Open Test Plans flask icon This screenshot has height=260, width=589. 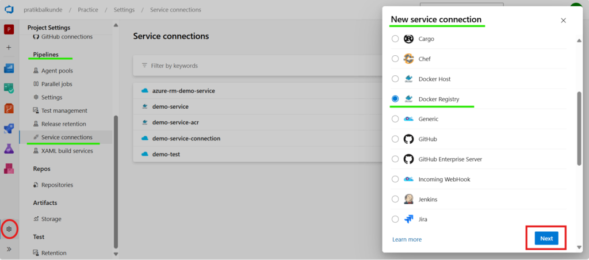(x=9, y=149)
